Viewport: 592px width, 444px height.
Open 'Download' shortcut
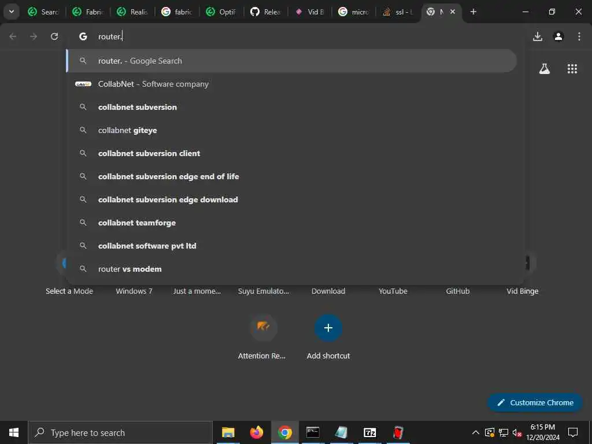point(328,291)
